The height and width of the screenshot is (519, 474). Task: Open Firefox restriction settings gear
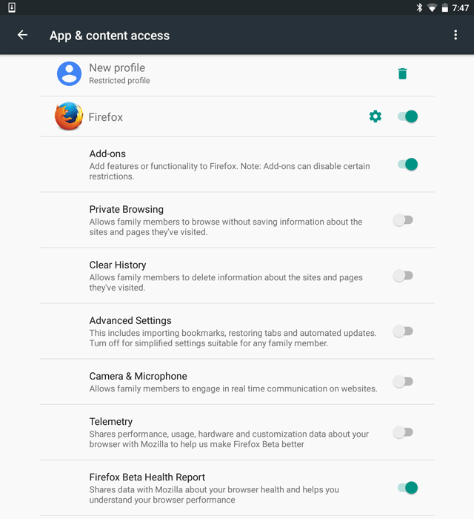[x=375, y=116]
